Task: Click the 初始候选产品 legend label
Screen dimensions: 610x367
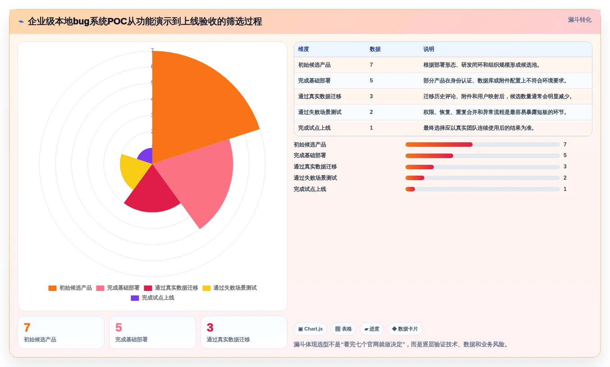Action: coord(76,288)
